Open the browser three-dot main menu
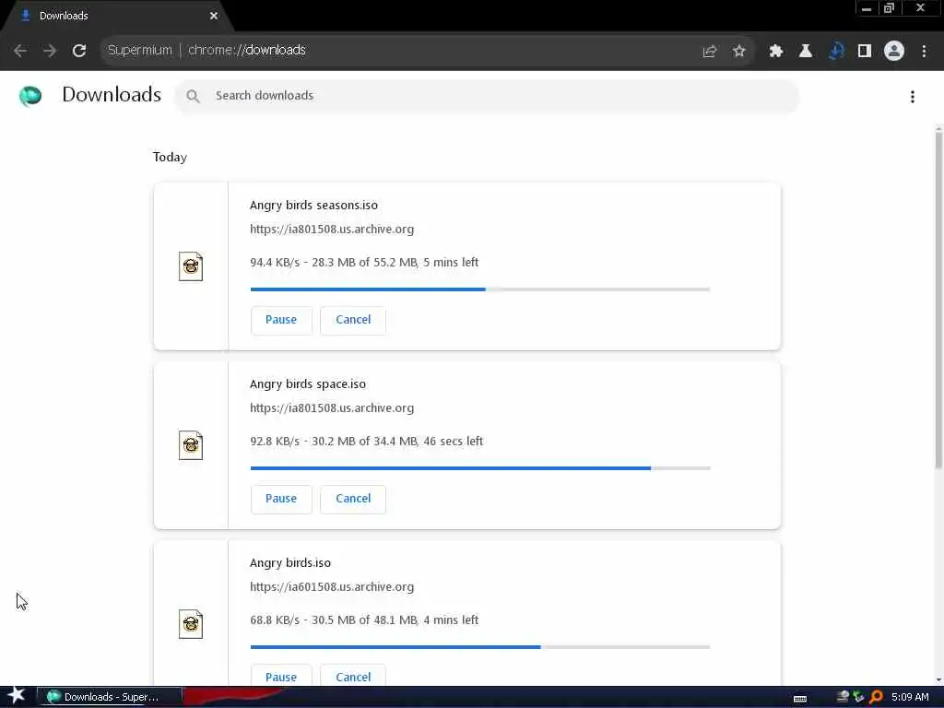944x708 pixels. [x=924, y=52]
